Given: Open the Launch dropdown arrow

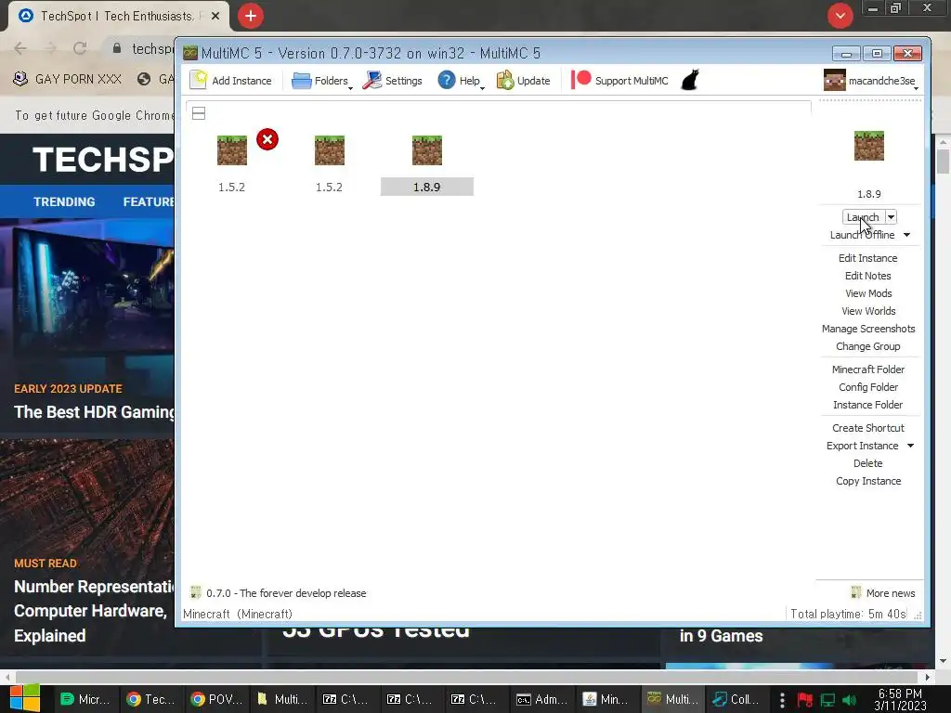Looking at the screenshot, I should [891, 217].
